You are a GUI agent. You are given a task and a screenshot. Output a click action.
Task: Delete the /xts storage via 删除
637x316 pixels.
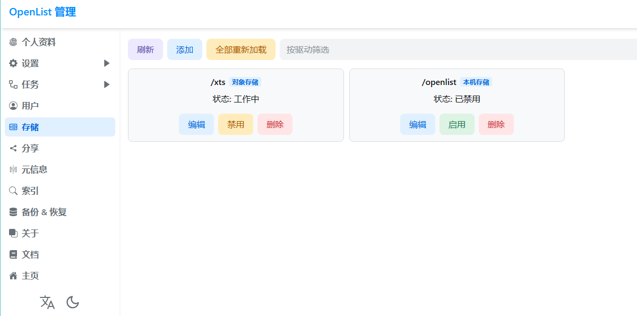tap(275, 124)
